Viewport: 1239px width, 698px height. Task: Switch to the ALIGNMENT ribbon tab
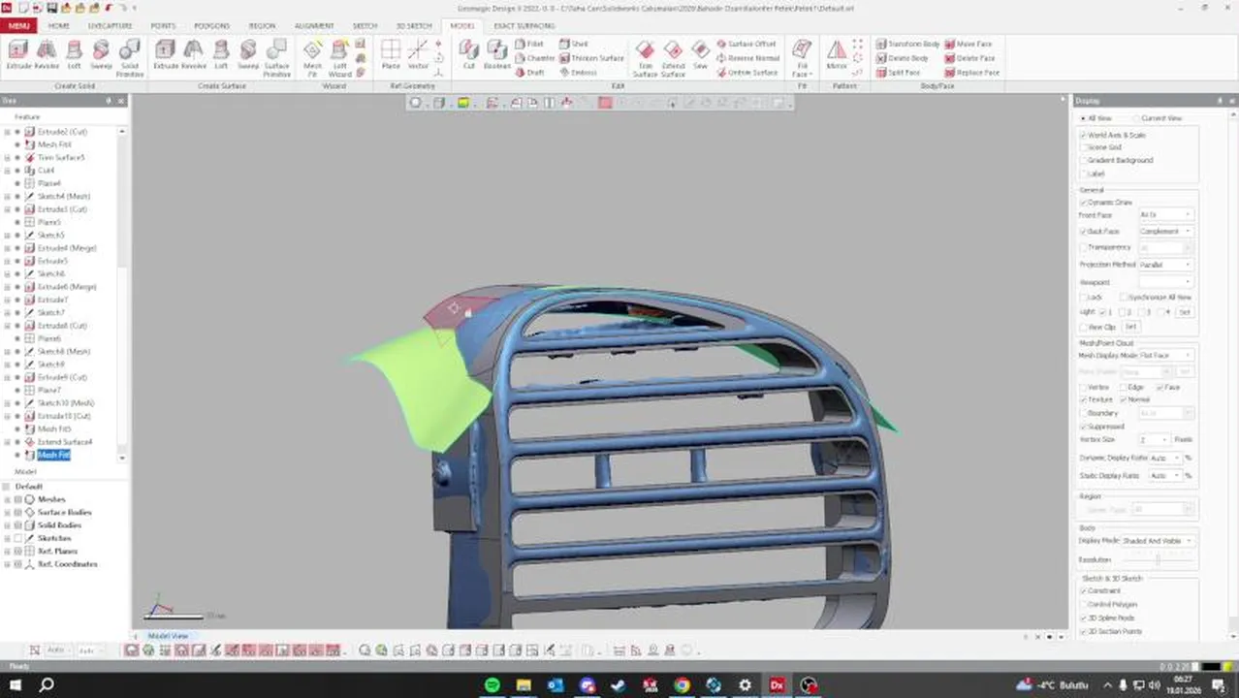point(314,26)
